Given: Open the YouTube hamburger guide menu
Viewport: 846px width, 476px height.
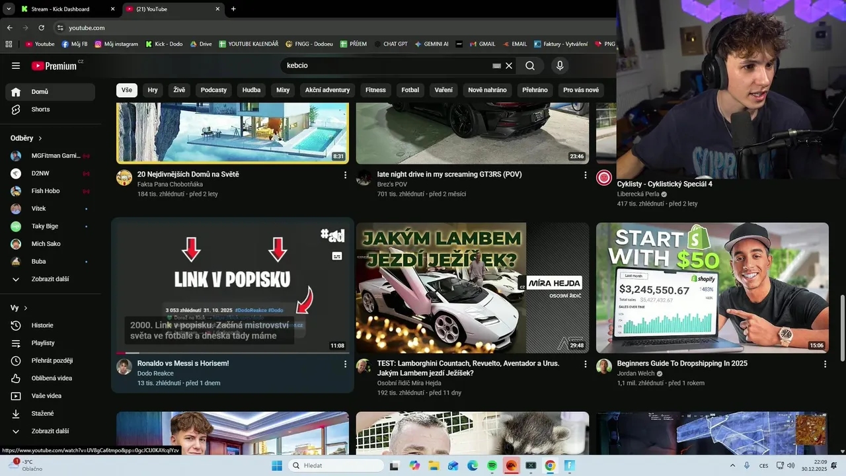Looking at the screenshot, I should click(16, 65).
